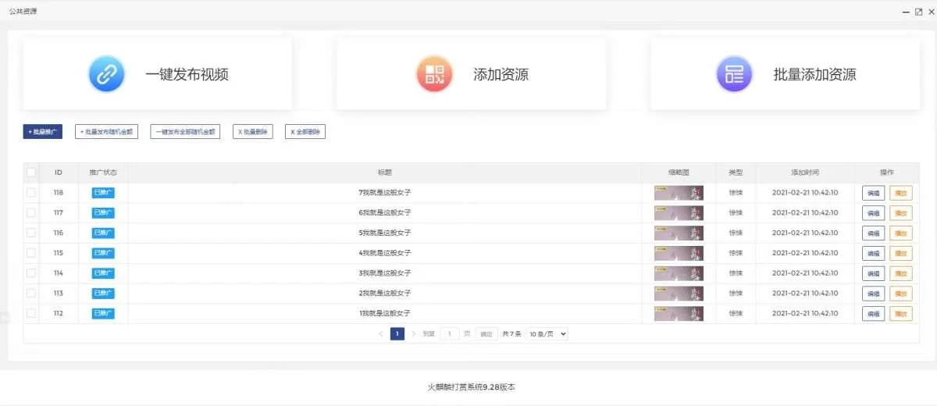
Task: Click the blue link icon for 一键发布视频
Action: point(106,74)
